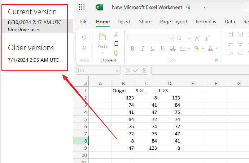Click the Undo arrow icon
This screenshot has height=163, width=249.
pos(84,38)
